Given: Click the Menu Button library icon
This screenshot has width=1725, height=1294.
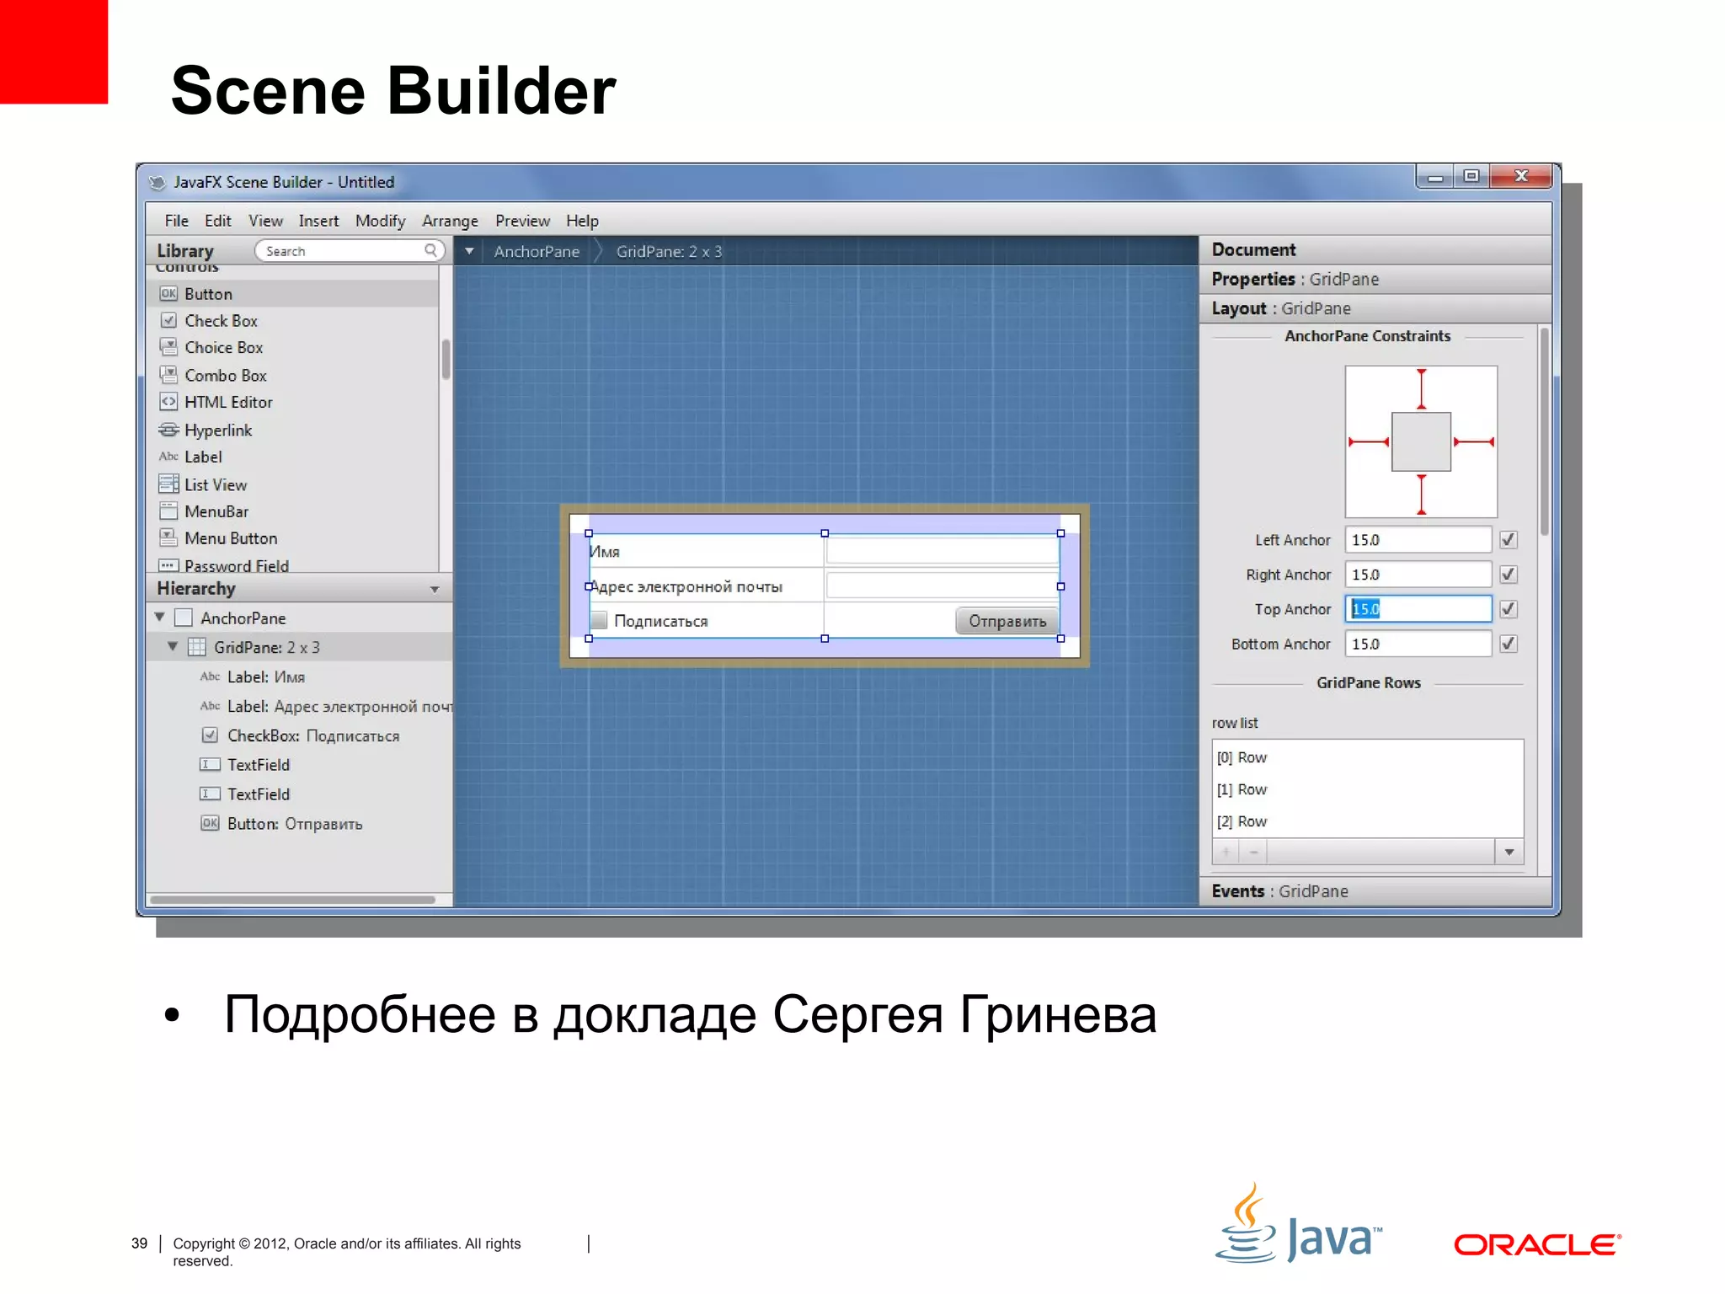Looking at the screenshot, I should (x=168, y=537).
